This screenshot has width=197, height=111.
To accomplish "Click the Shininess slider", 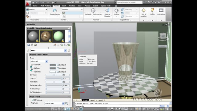I will [54, 75].
